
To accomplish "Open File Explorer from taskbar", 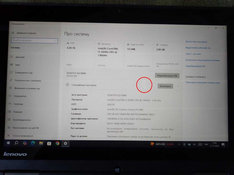I will click(x=41, y=143).
